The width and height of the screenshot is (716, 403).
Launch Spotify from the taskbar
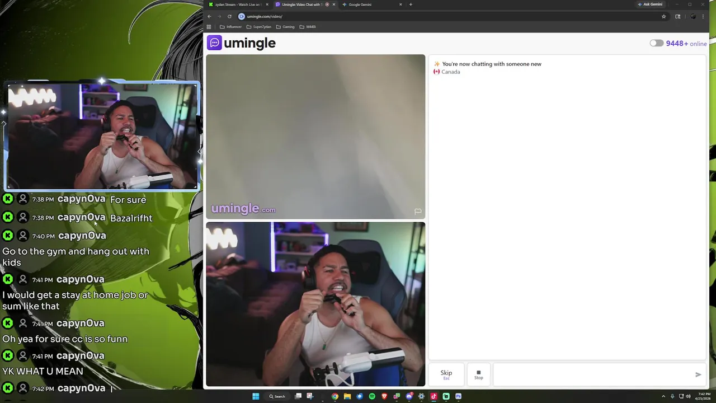tap(372, 396)
